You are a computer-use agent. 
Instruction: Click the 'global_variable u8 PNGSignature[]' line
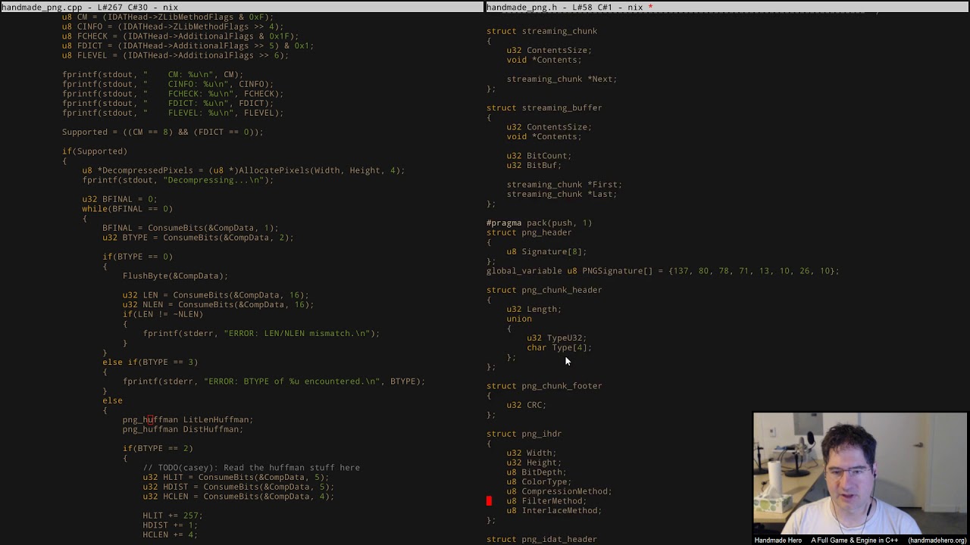click(663, 271)
